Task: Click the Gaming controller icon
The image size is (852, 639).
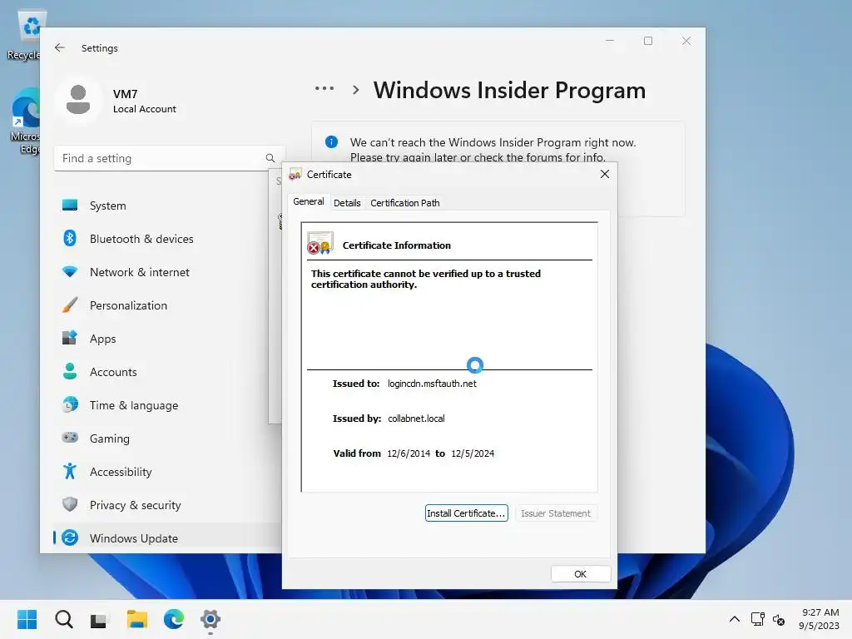Action: (x=70, y=438)
